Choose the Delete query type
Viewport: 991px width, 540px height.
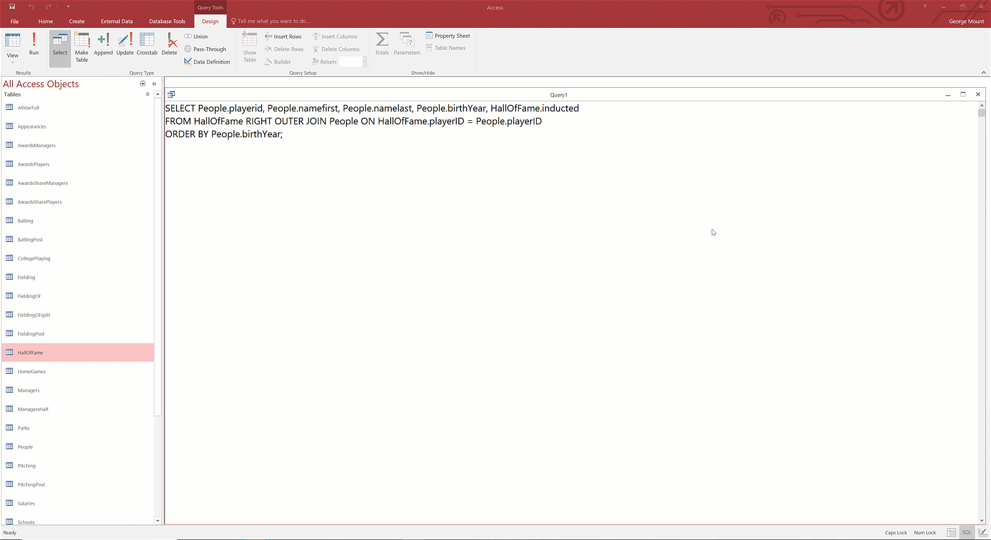tap(169, 44)
